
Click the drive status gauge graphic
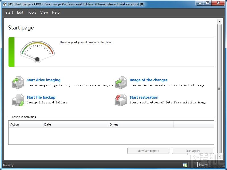click(37, 52)
